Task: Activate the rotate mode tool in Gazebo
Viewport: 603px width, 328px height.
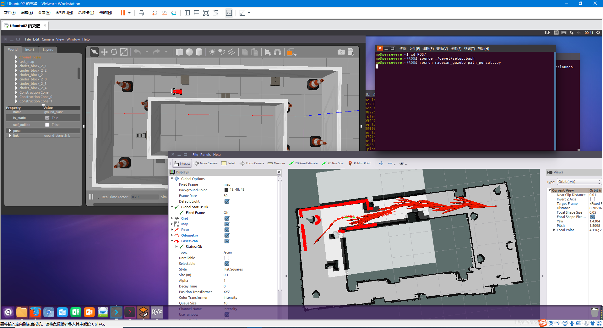Action: point(114,52)
